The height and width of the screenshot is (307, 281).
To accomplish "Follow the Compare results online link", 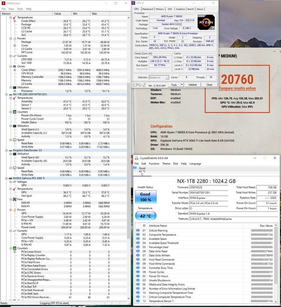I will [237, 88].
